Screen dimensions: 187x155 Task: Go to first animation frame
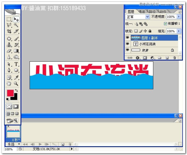(x=25, y=144)
